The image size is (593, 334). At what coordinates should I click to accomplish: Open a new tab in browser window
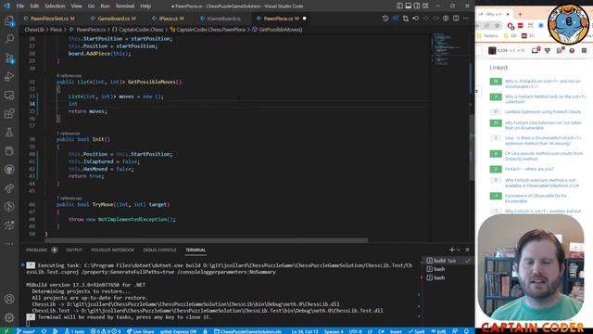[520, 14]
